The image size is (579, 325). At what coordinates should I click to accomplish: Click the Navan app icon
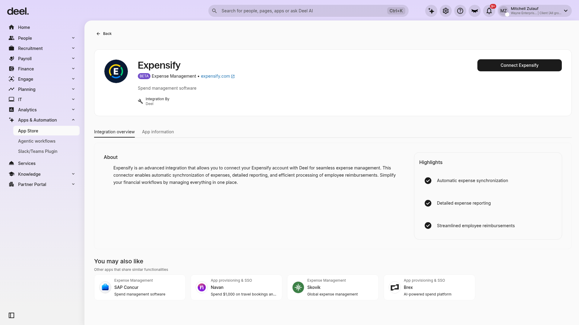click(x=202, y=287)
